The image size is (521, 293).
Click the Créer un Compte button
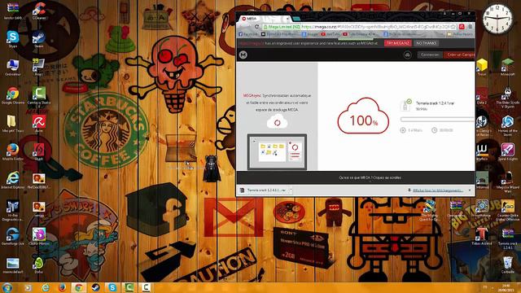(x=460, y=55)
